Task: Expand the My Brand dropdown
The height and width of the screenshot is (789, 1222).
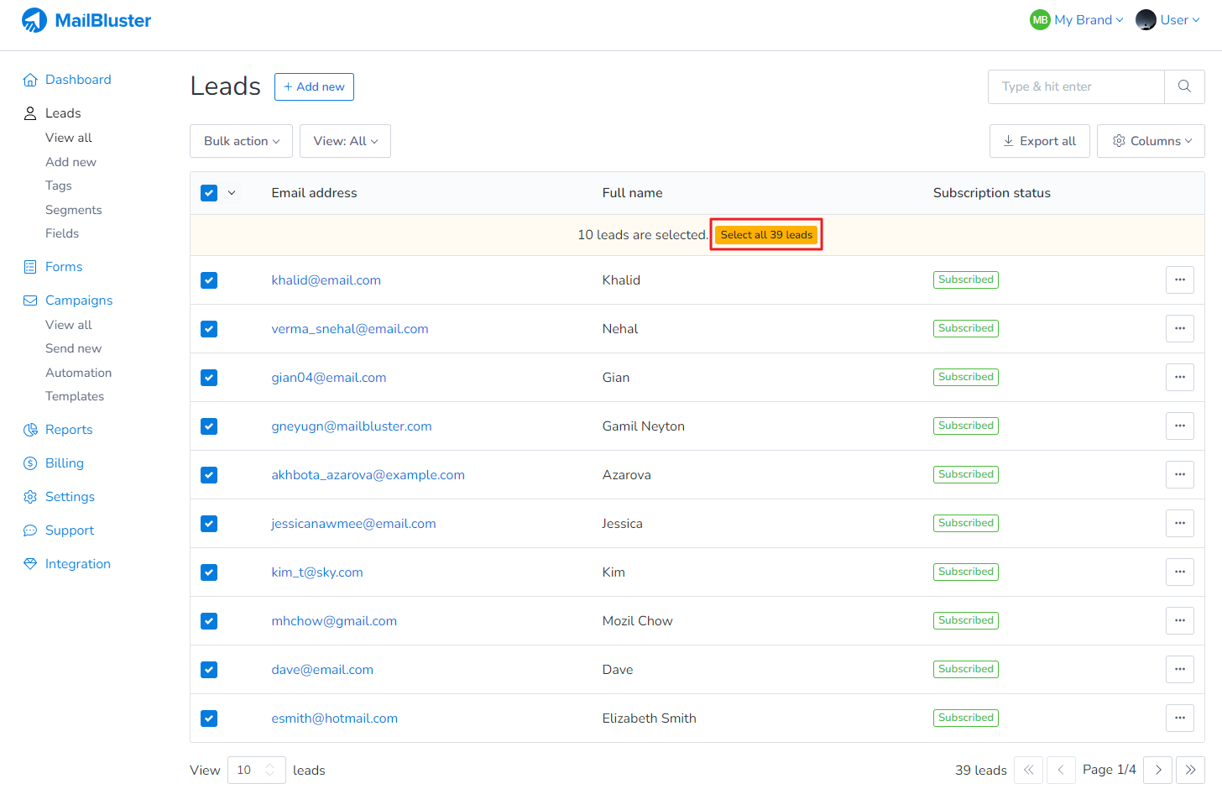Action: [1077, 19]
